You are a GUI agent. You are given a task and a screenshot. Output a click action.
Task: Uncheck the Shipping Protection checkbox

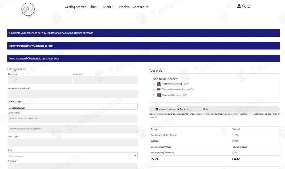pyautogui.click(x=157, y=109)
